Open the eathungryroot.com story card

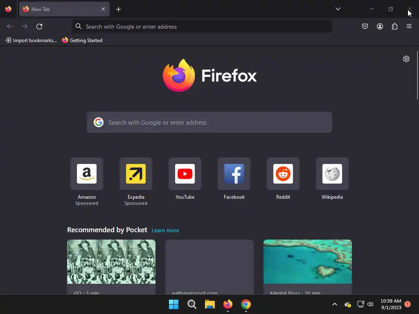click(209, 267)
